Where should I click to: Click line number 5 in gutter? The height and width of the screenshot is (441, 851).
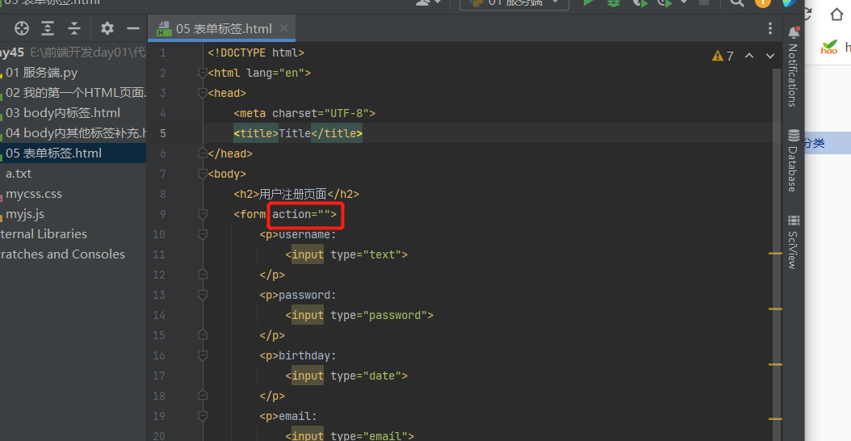coord(163,133)
